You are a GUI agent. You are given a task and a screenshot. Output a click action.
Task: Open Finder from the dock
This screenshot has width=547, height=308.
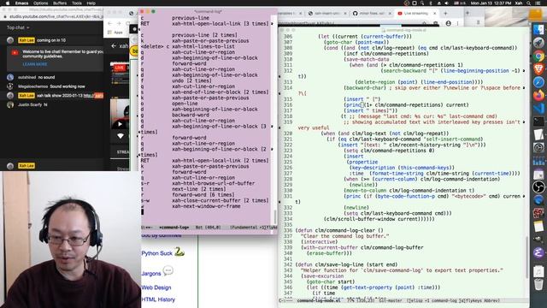[538, 30]
